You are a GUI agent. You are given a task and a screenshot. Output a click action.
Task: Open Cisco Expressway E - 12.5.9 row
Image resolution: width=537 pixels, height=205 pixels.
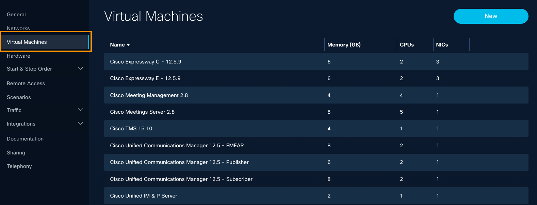(316, 78)
